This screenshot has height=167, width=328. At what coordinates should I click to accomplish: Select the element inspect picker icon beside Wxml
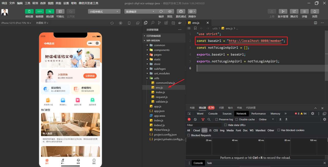click(189, 114)
